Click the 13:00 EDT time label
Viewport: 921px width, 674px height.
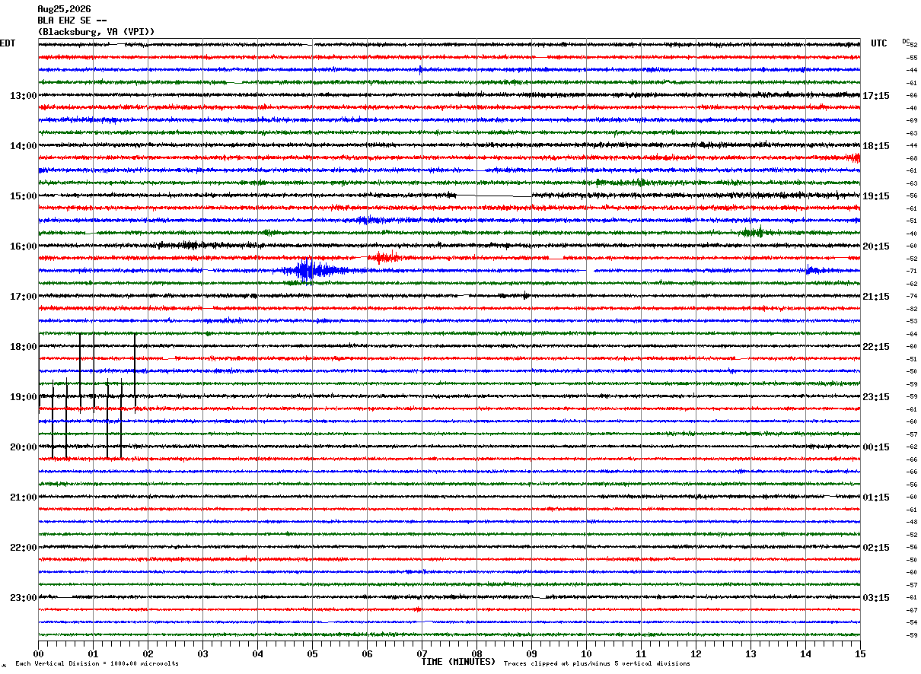click(x=23, y=96)
